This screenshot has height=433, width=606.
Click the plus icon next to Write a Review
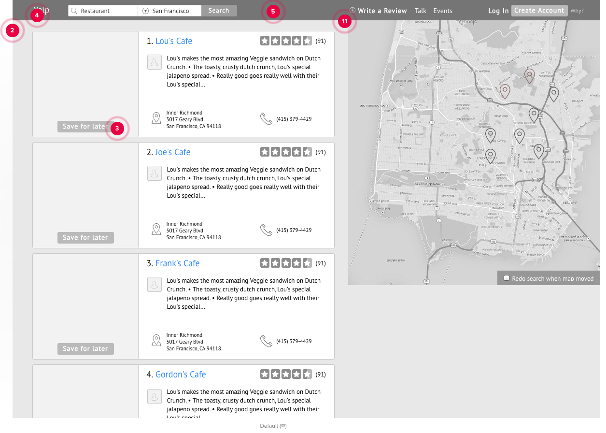pyautogui.click(x=352, y=10)
